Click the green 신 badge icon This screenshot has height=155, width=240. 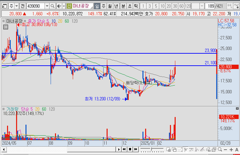(69, 6)
